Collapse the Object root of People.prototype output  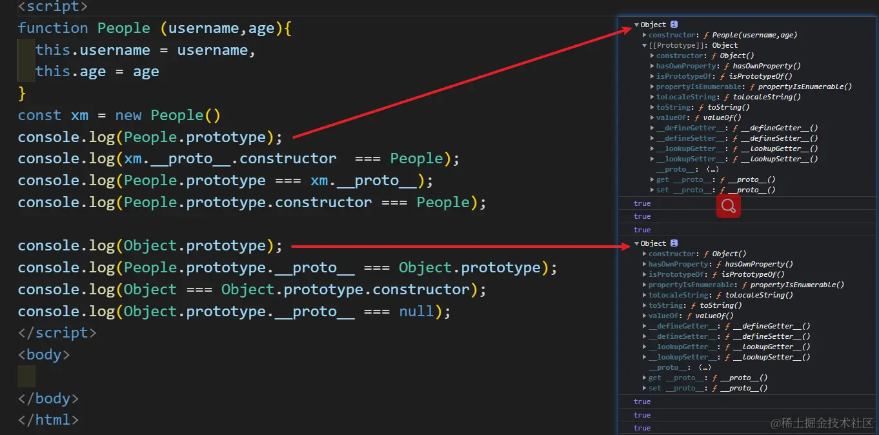tap(637, 25)
